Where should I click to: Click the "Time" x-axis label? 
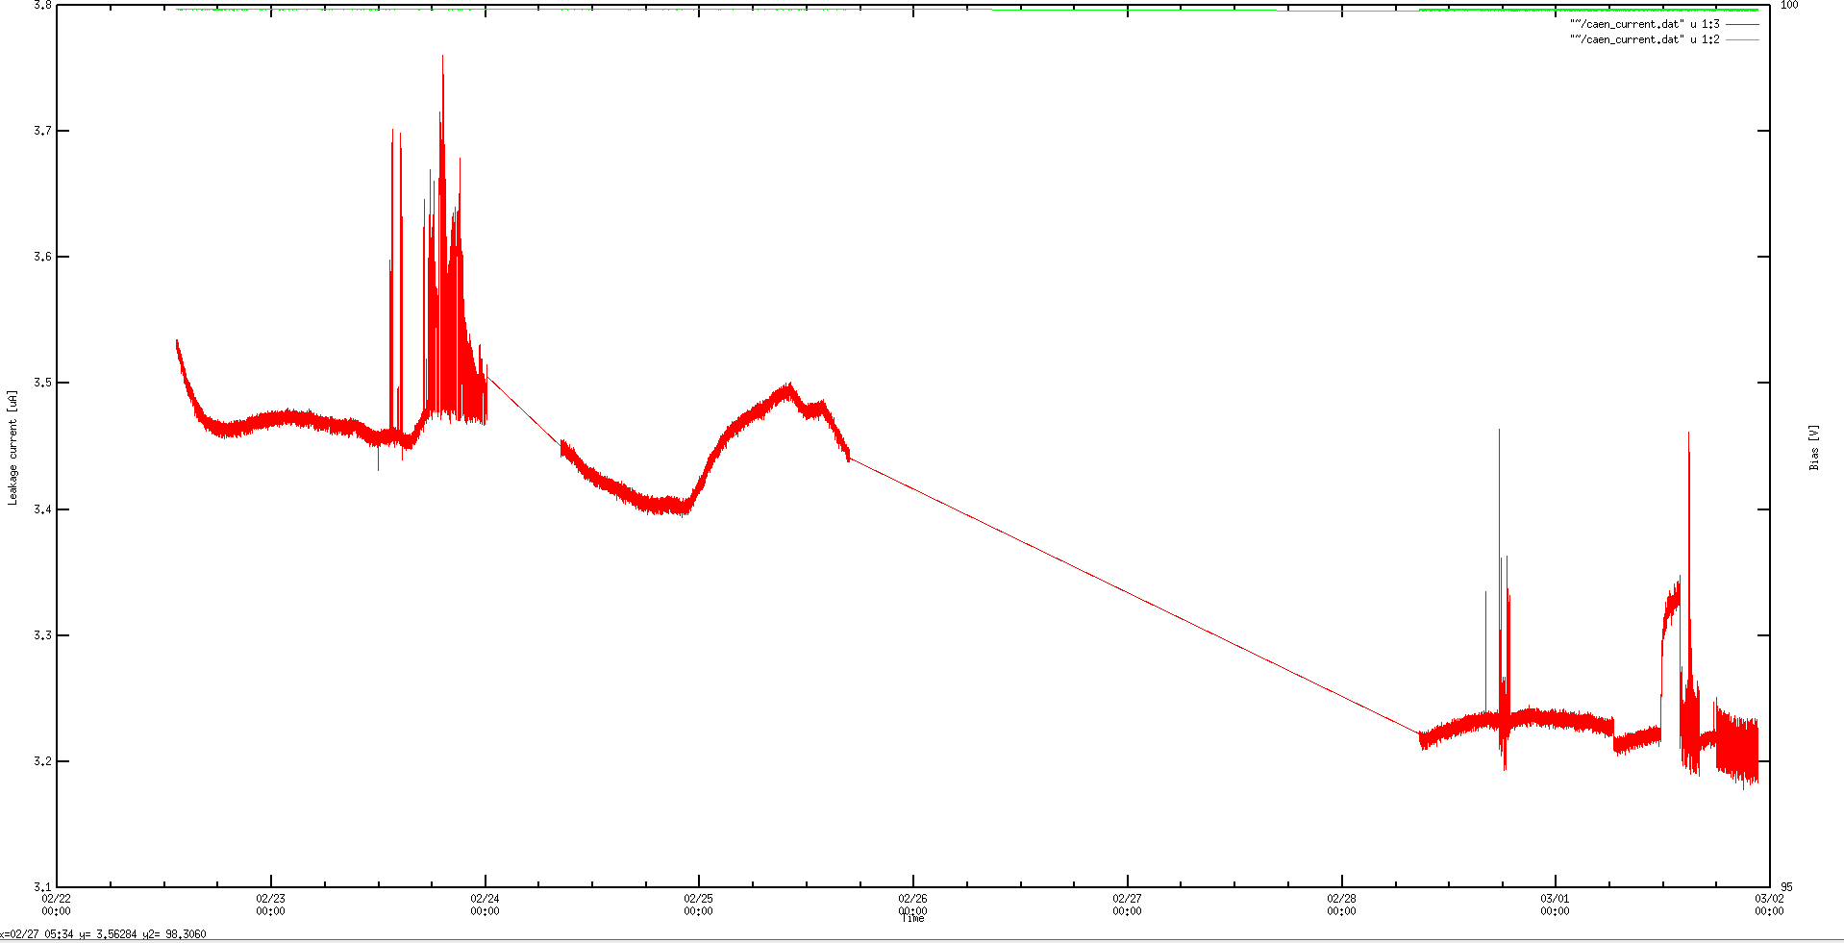point(912,919)
